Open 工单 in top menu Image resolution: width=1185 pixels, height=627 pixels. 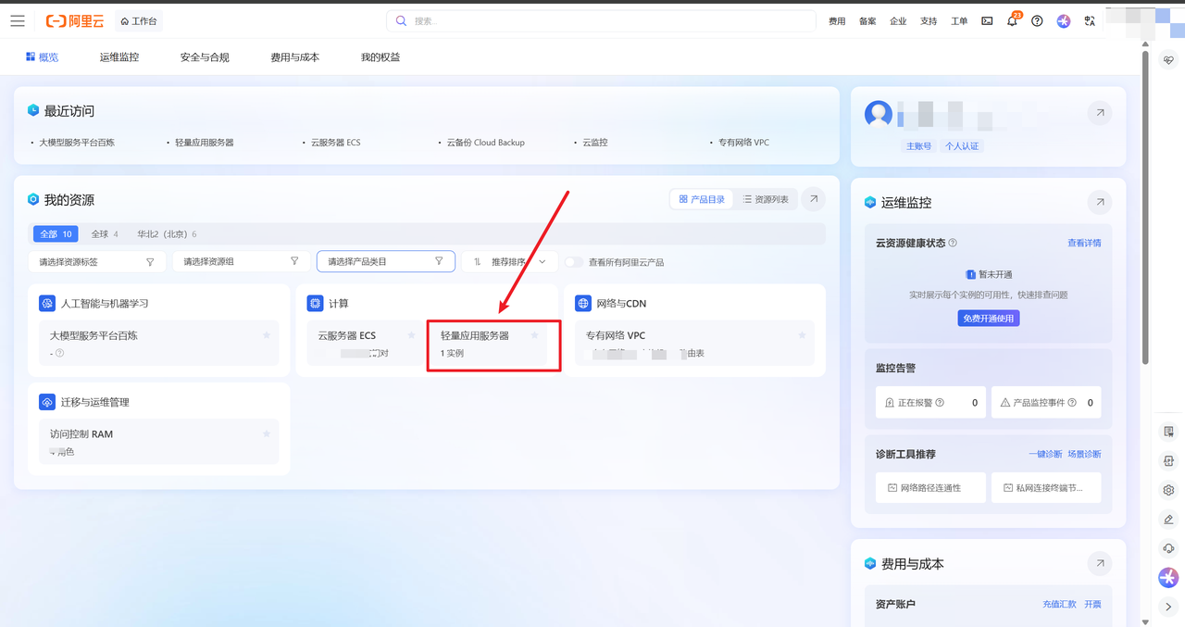(x=959, y=20)
